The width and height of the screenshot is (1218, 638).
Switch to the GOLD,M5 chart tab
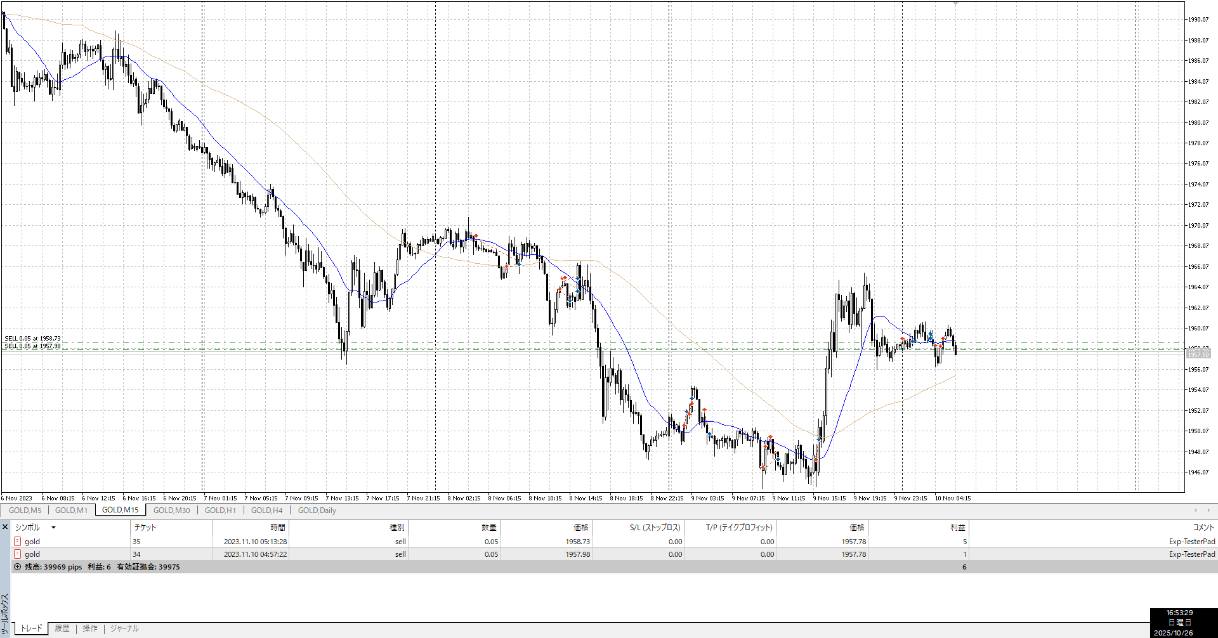[25, 511]
